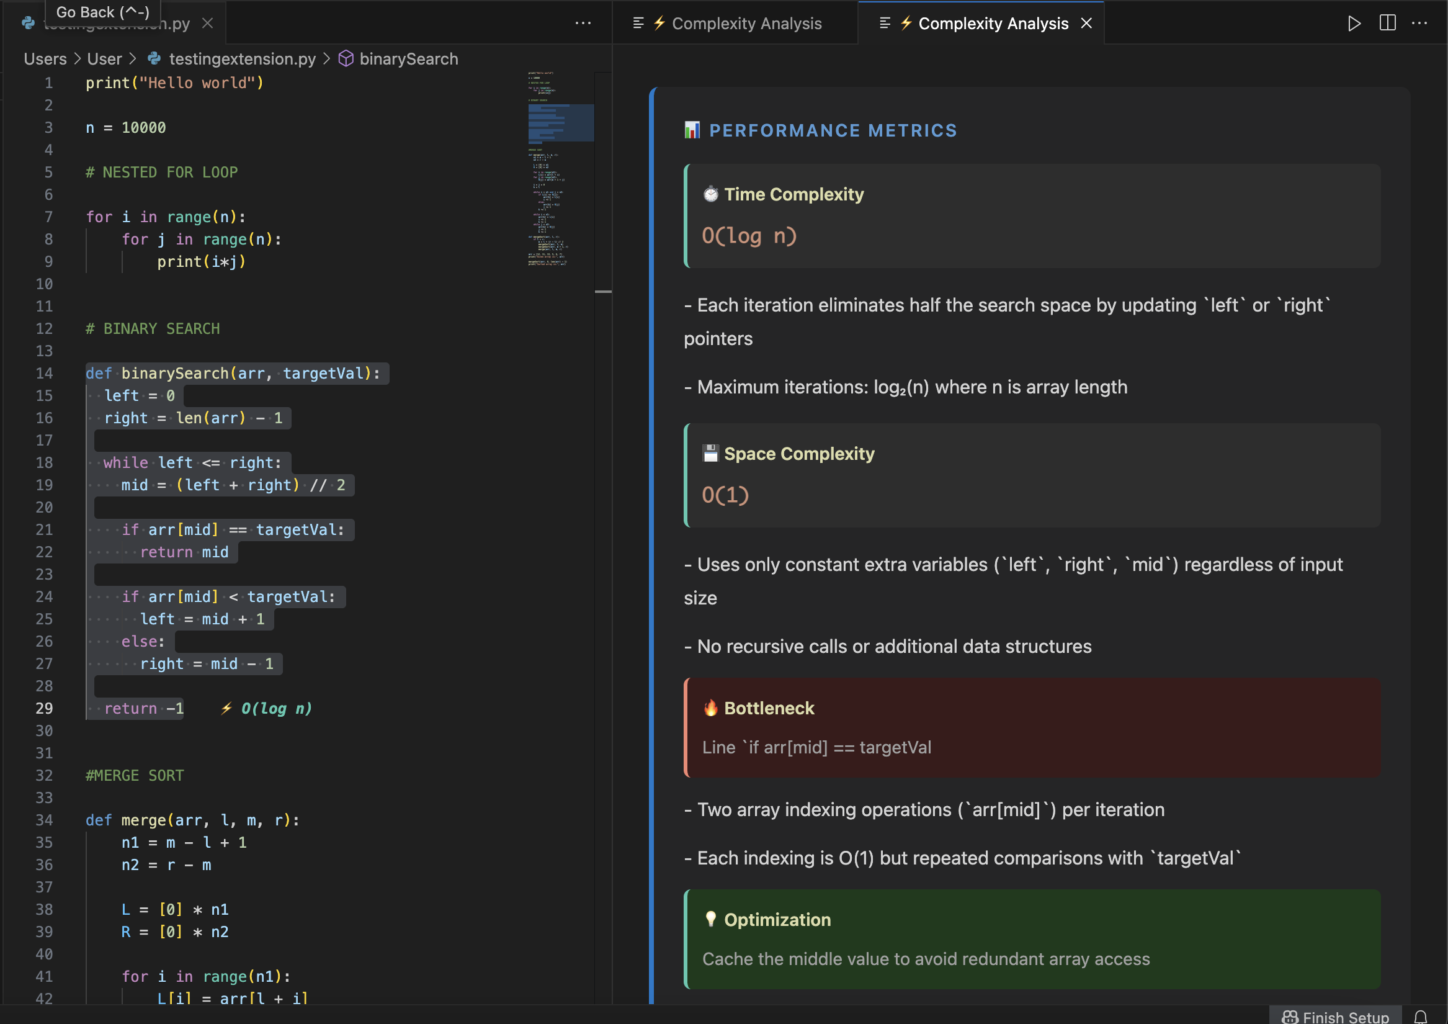Close the active Complexity Analysis tab
The width and height of the screenshot is (1448, 1024).
click(x=1086, y=24)
